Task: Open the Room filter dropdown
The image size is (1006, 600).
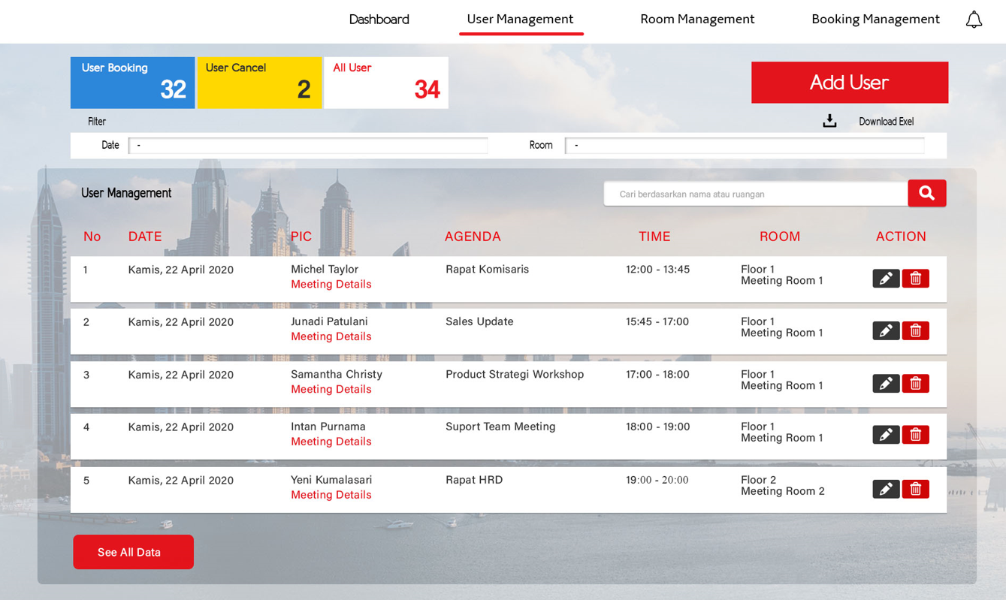Action: (744, 146)
